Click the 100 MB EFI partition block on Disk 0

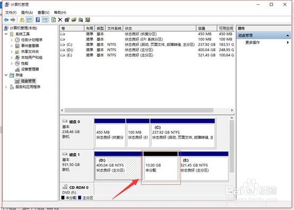(x=138, y=133)
